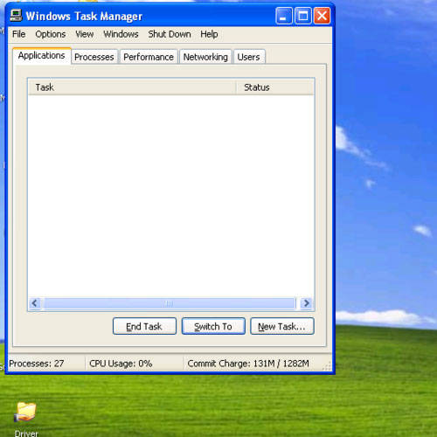Open the Options menu

point(51,34)
